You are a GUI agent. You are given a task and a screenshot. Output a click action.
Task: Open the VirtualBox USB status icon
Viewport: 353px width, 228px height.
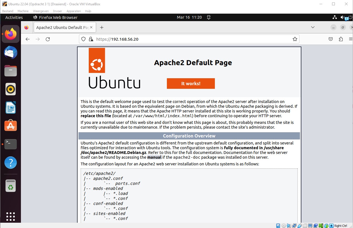(x=299, y=225)
